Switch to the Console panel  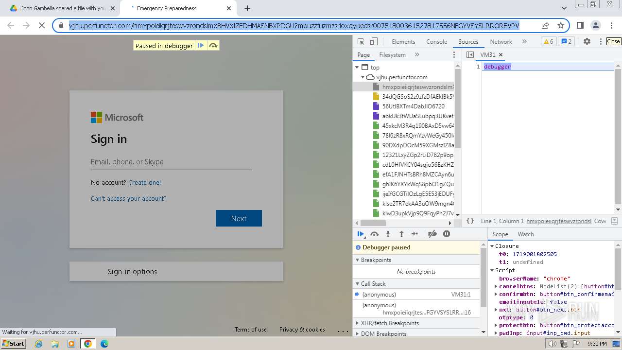pyautogui.click(x=436, y=42)
